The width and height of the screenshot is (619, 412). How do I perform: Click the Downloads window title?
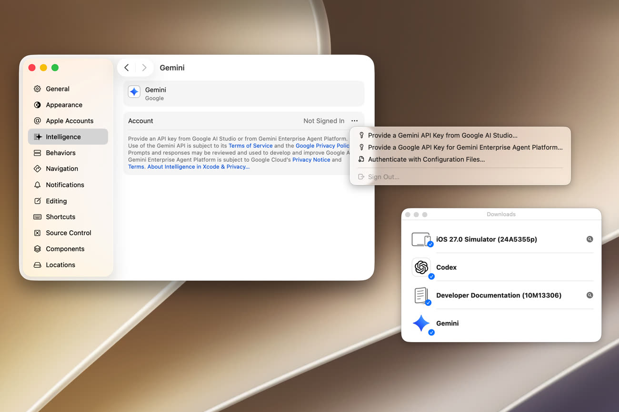pyautogui.click(x=501, y=215)
